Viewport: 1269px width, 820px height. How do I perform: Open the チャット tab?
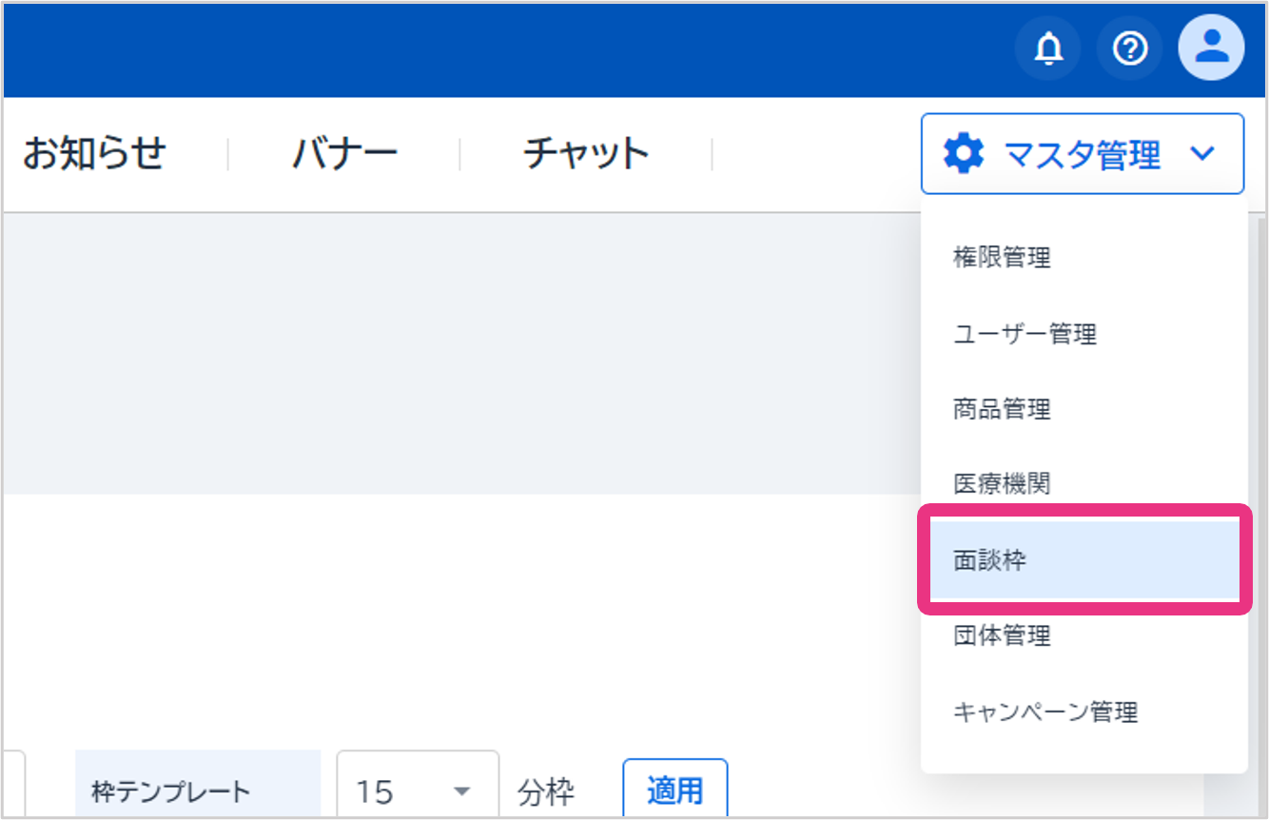pyautogui.click(x=586, y=153)
